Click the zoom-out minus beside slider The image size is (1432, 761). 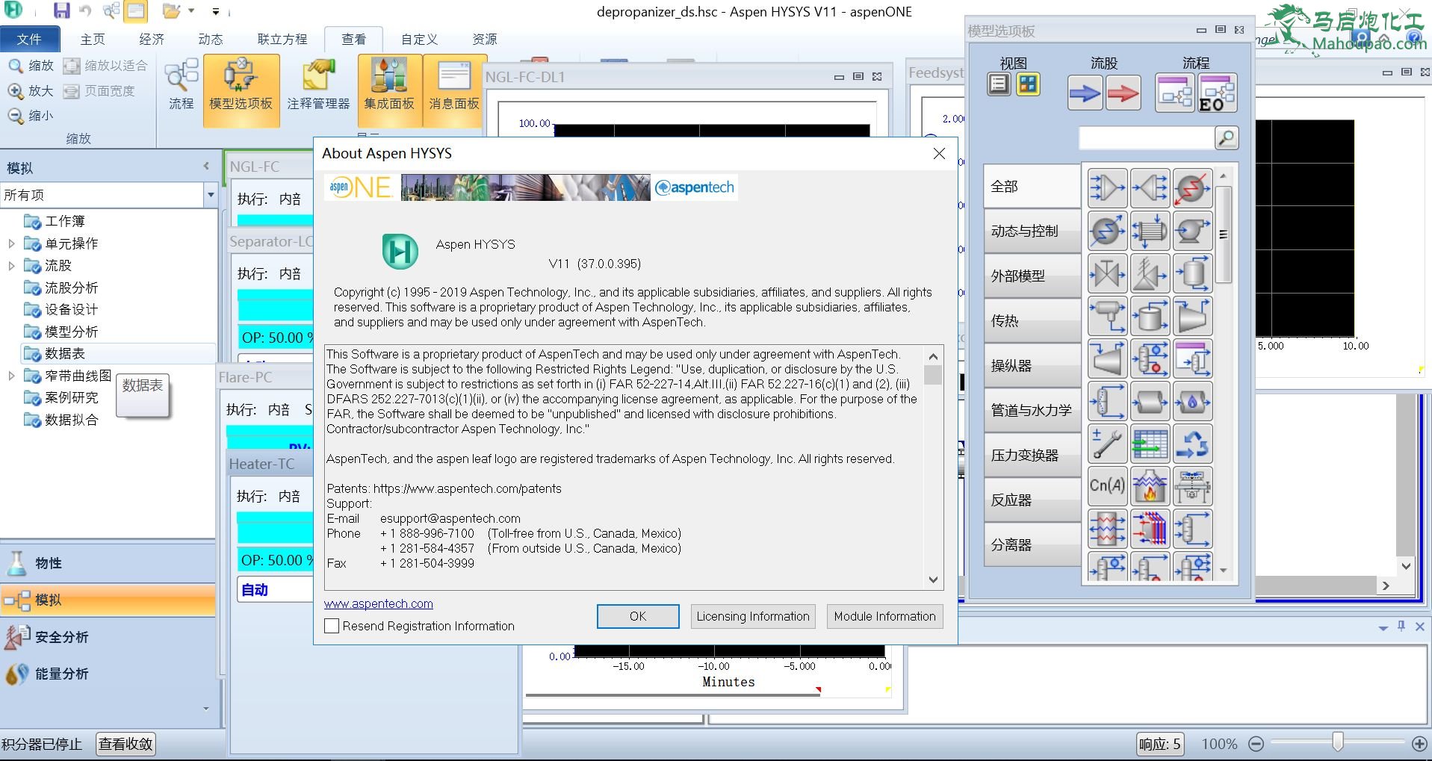pos(1256,744)
